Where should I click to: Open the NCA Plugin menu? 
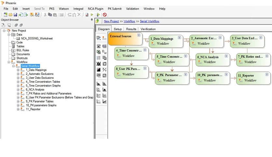coord(95,9)
